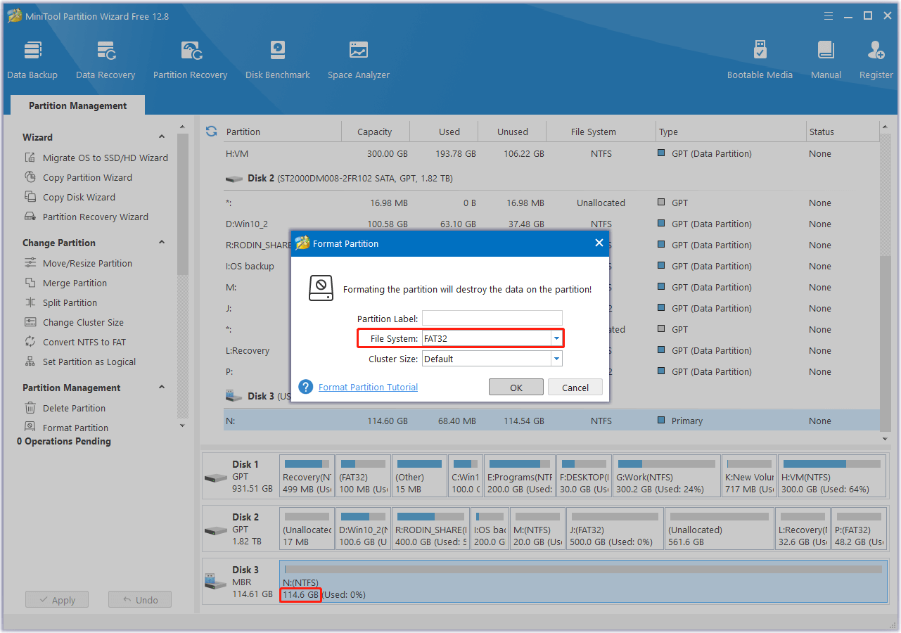Image resolution: width=901 pixels, height=633 pixels.
Task: Click the Disk 2 header row in list
Action: tap(551, 179)
